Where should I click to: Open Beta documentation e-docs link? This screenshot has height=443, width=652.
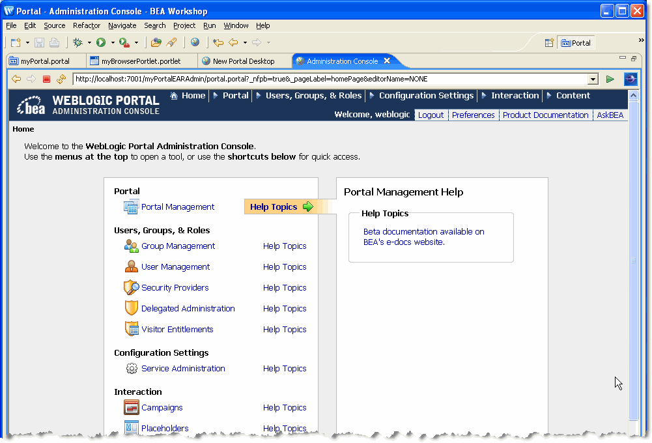[x=424, y=236]
